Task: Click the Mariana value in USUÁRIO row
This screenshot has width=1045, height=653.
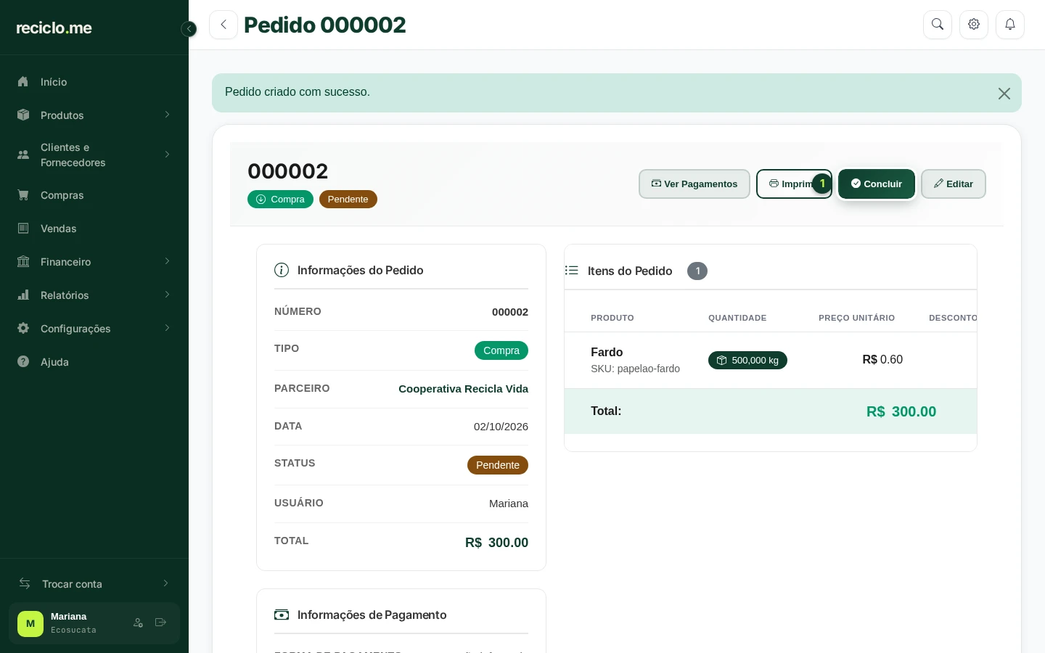Action: [509, 504]
